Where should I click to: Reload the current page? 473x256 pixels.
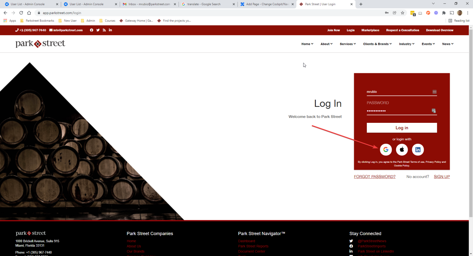point(21,13)
